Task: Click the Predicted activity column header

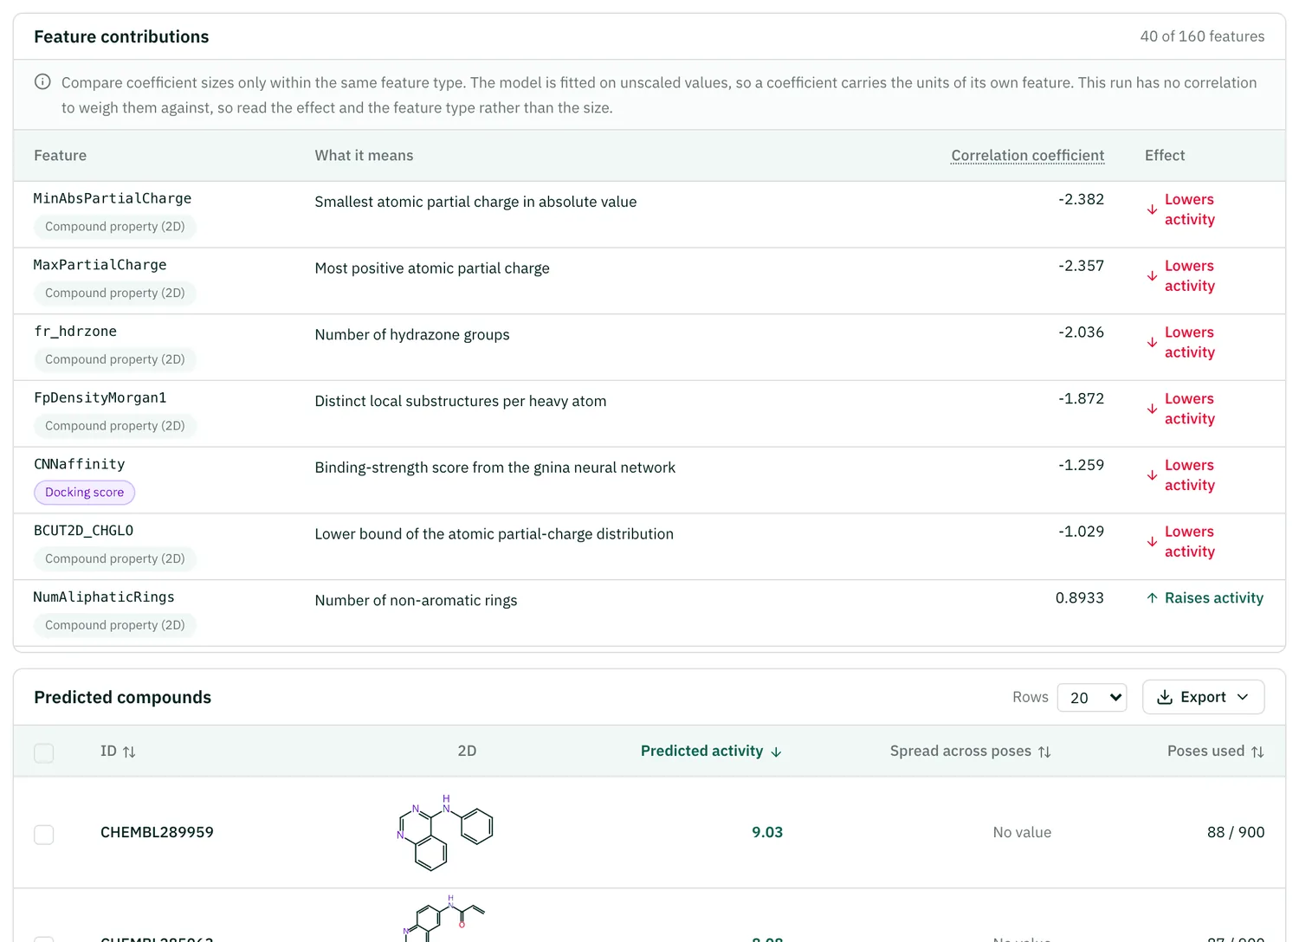Action: tap(701, 751)
